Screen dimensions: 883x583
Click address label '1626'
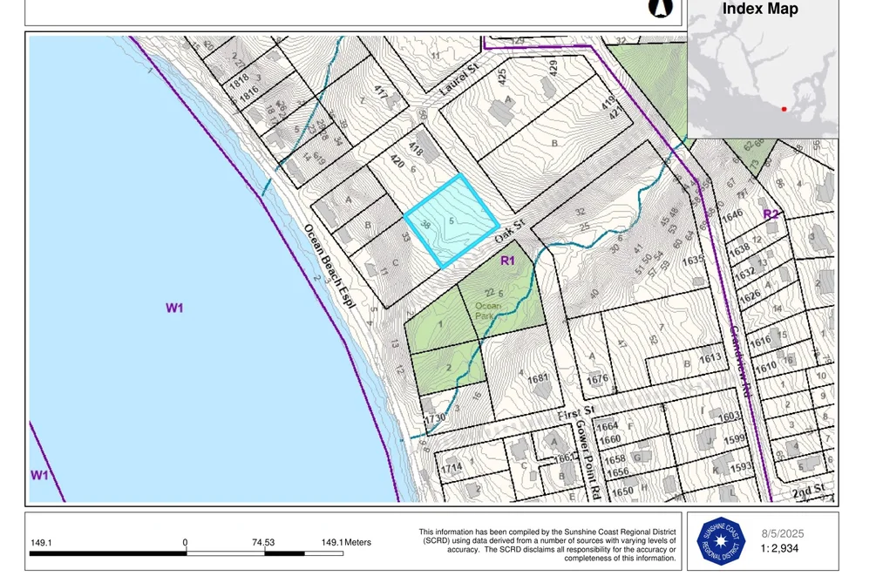[749, 296]
